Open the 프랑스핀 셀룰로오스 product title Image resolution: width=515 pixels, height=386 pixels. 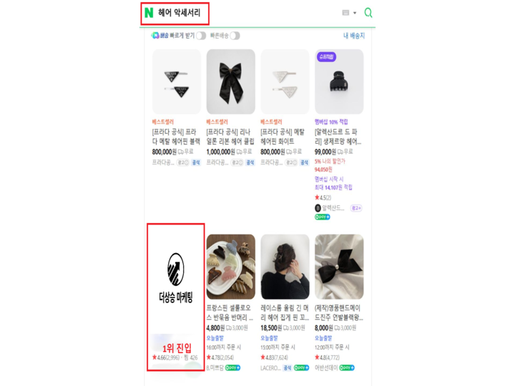click(230, 312)
